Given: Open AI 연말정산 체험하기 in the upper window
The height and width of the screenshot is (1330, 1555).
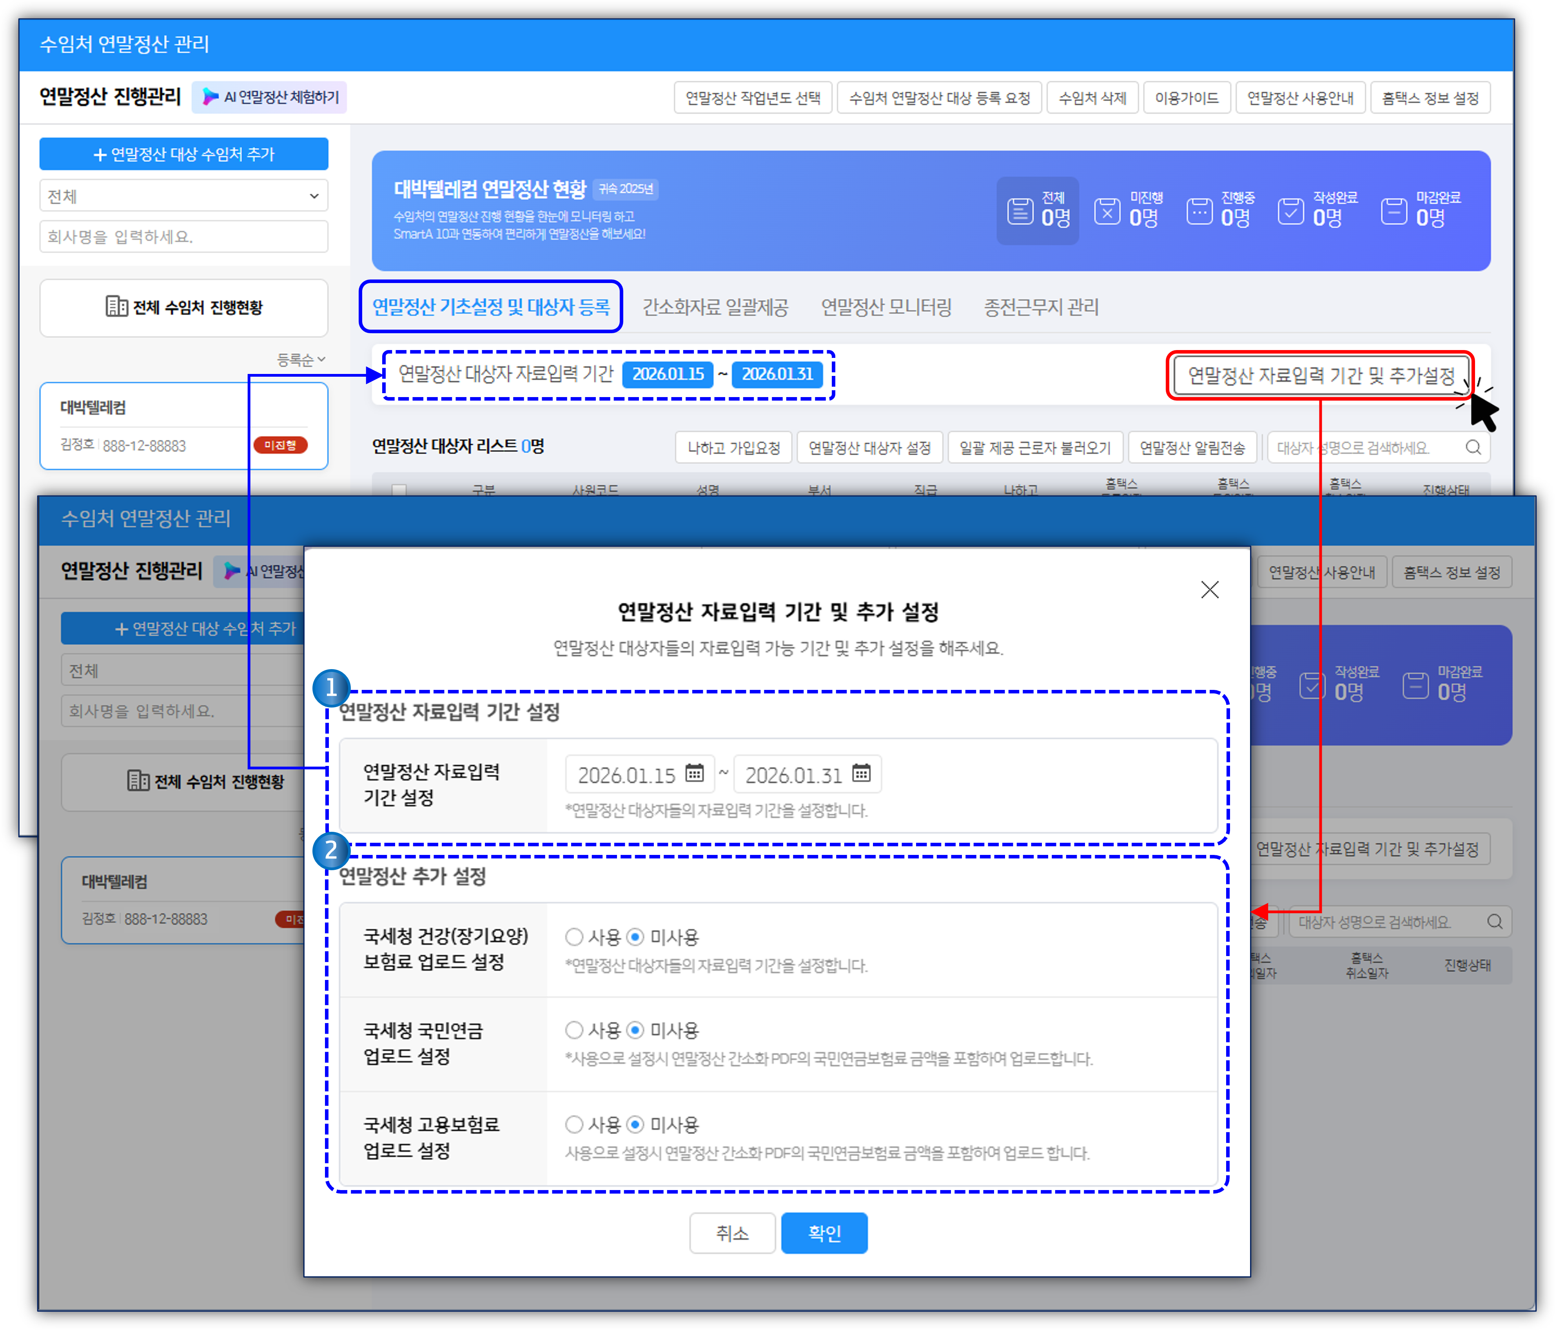Looking at the screenshot, I should (269, 98).
